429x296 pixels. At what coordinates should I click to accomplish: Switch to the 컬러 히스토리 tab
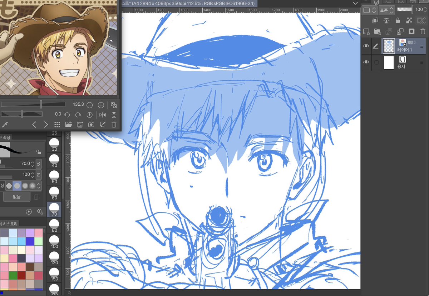pos(9,224)
